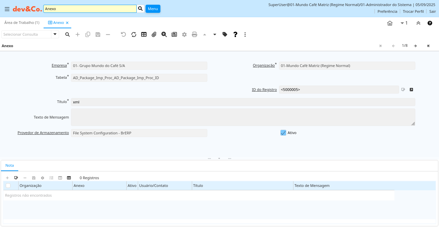
Task: Switch to Área de Trabalho tab
Action: click(x=22, y=23)
